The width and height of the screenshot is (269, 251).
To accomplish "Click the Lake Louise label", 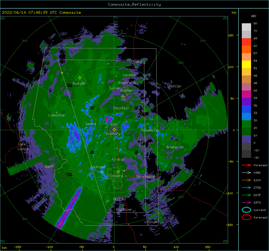I will [23, 147].
